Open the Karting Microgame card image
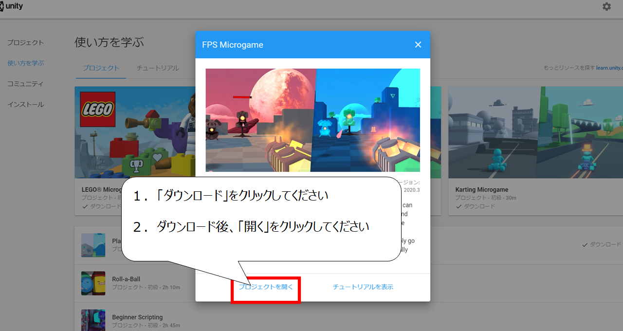This screenshot has height=331, width=623. click(535, 132)
